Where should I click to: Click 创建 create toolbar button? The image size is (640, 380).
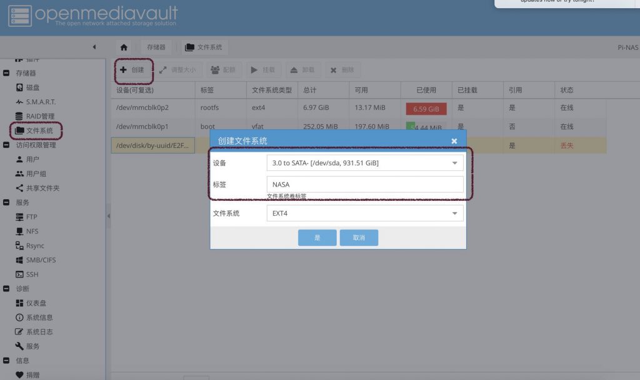[132, 71]
